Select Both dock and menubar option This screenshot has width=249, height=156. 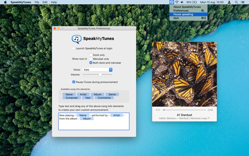(x=91, y=63)
